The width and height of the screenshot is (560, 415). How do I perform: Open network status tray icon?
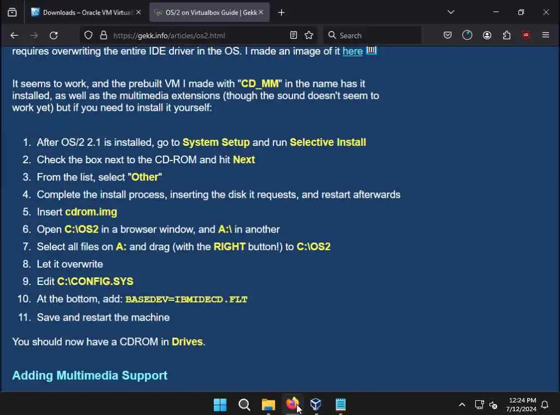[x=479, y=405]
